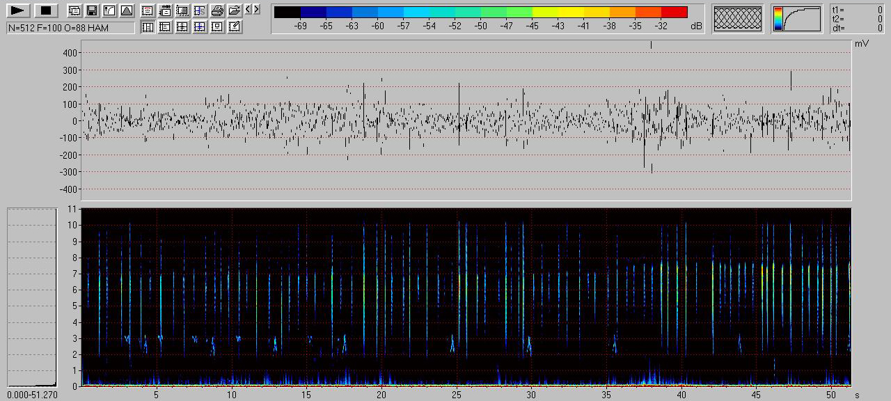Click the crosshatch pattern box
Viewport: 891px width, 401px height.
tap(738, 19)
